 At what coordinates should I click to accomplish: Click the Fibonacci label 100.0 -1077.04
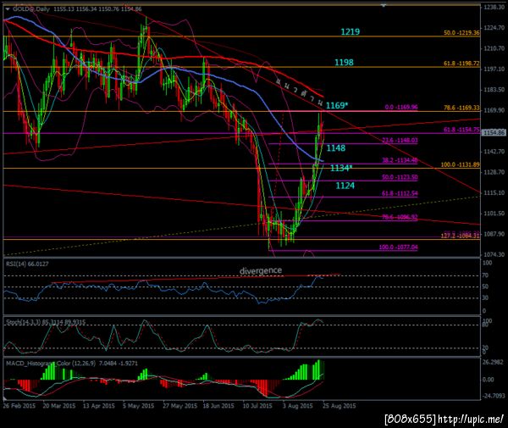399,247
